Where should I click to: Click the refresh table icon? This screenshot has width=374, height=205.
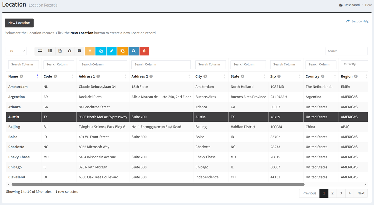click(x=70, y=51)
